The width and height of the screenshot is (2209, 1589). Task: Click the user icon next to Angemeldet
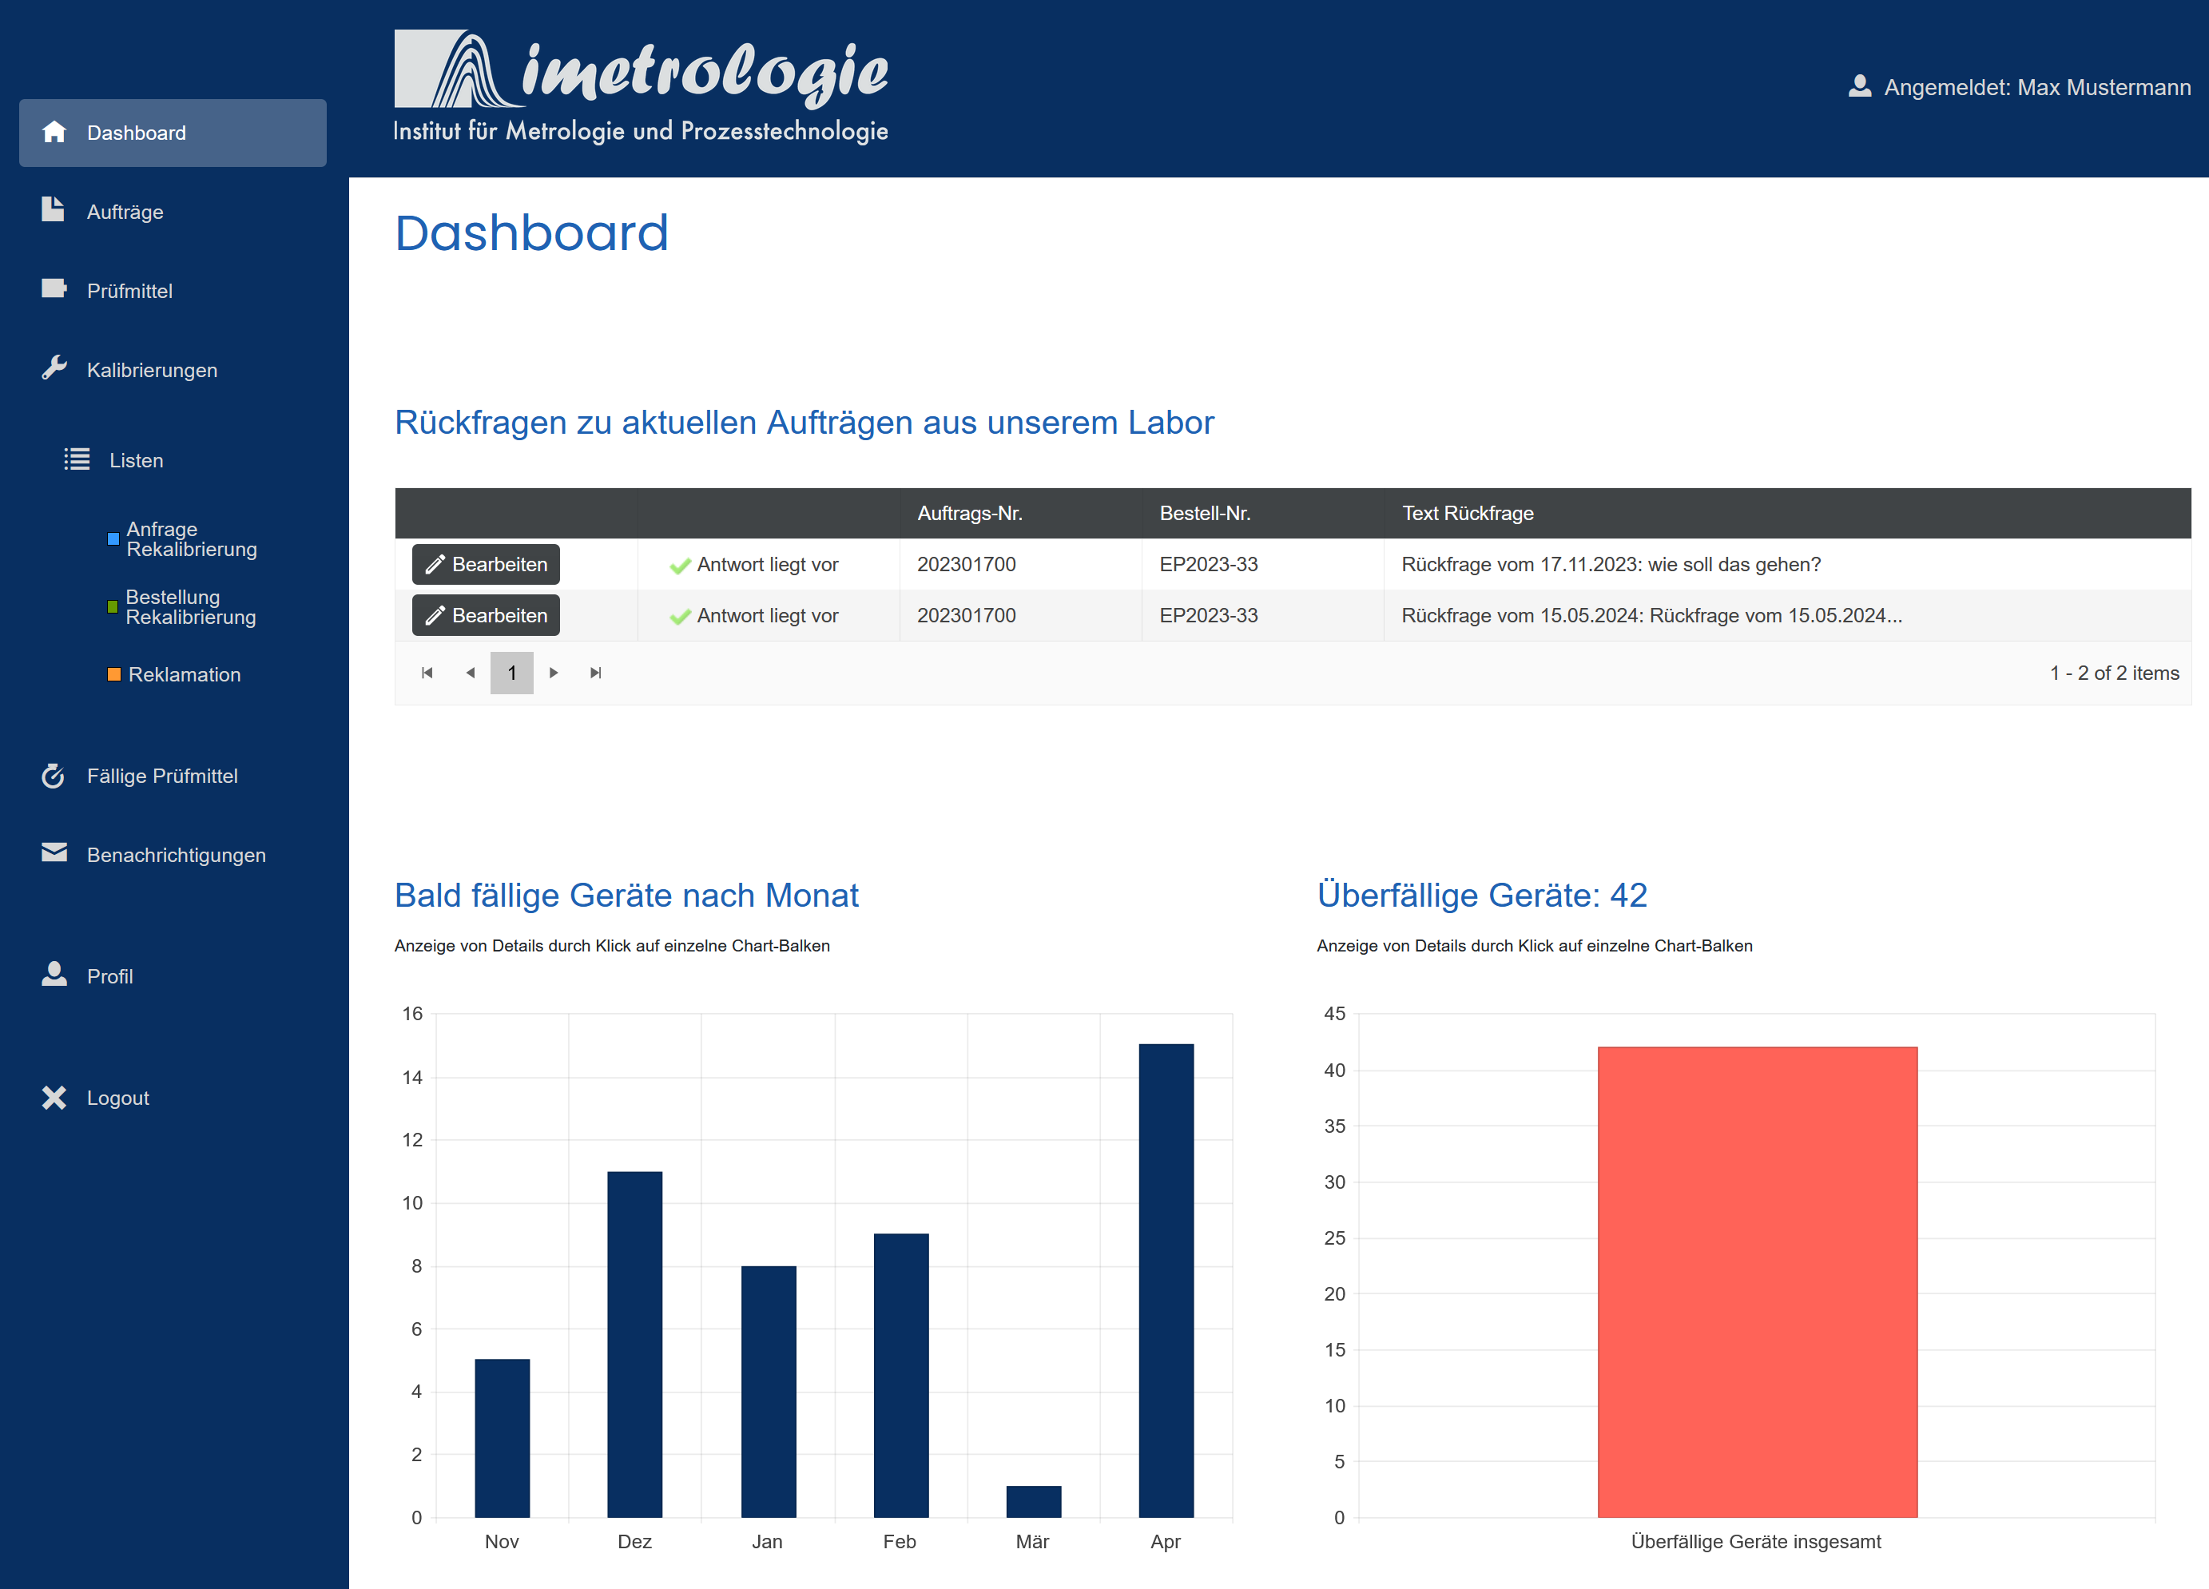pyautogui.click(x=1859, y=87)
